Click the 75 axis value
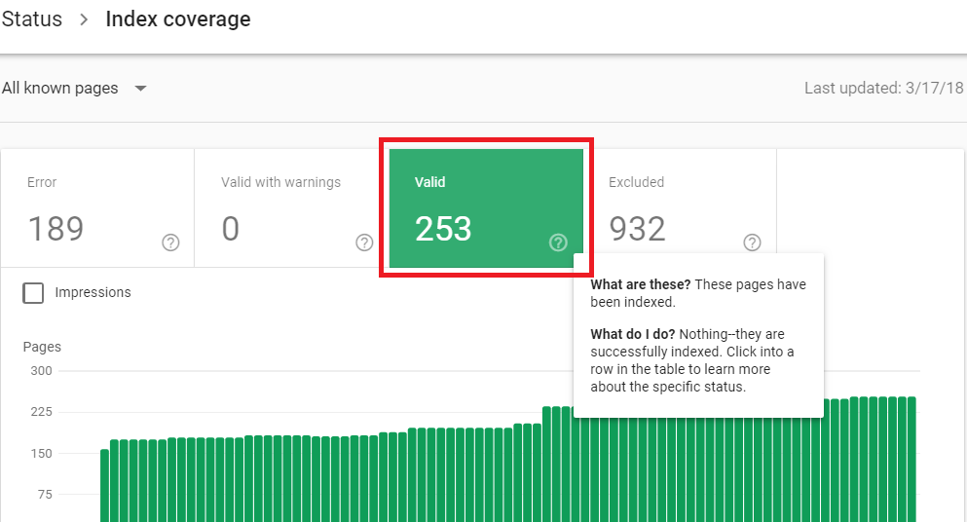The image size is (967, 522). point(45,494)
